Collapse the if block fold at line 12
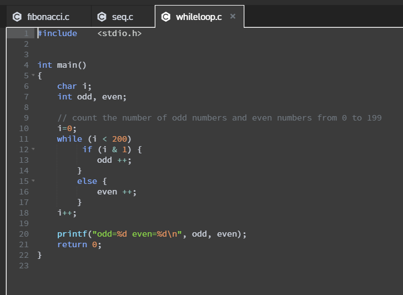Viewport: 403px width, 295px height. pyautogui.click(x=33, y=149)
